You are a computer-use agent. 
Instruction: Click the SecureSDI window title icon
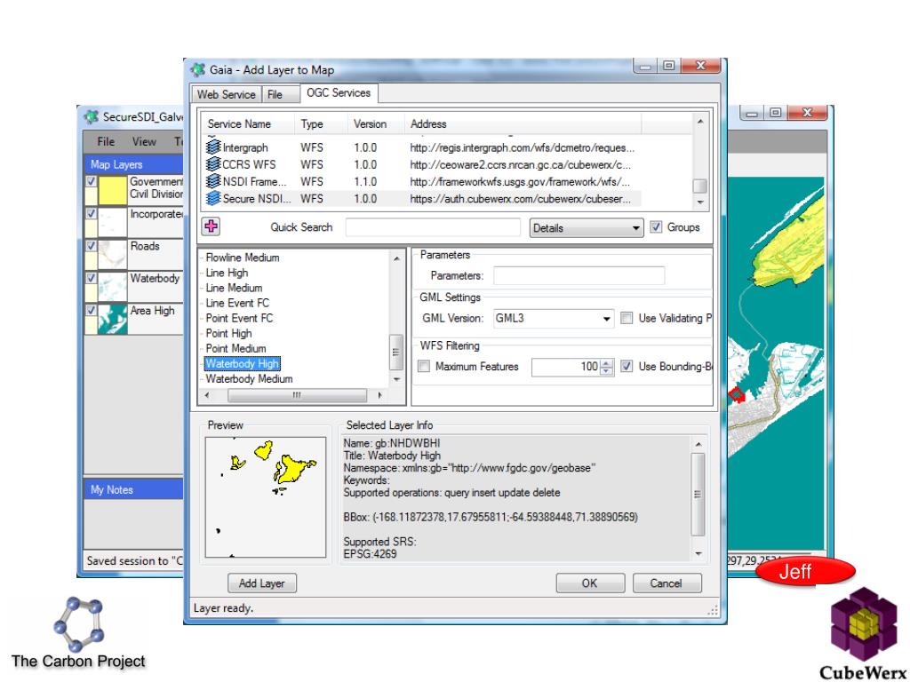click(92, 116)
